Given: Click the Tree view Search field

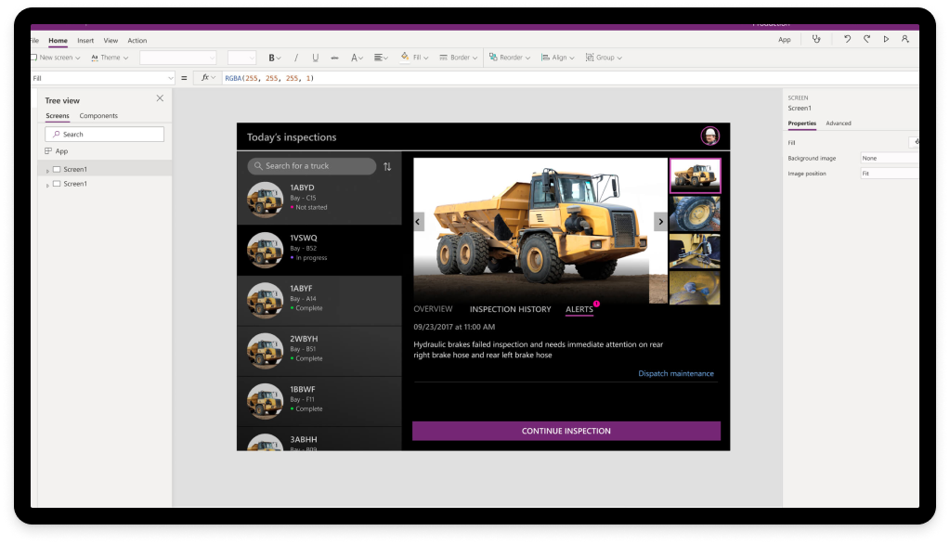Looking at the screenshot, I should (104, 134).
